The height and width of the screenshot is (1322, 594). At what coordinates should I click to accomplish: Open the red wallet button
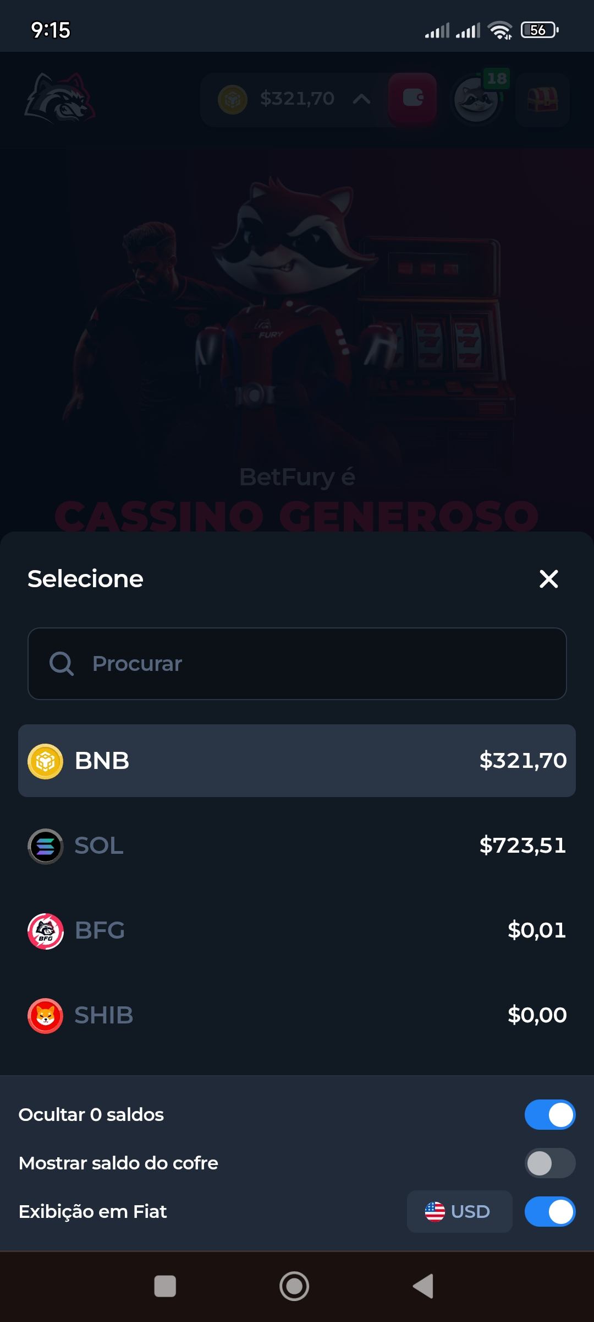coord(413,99)
